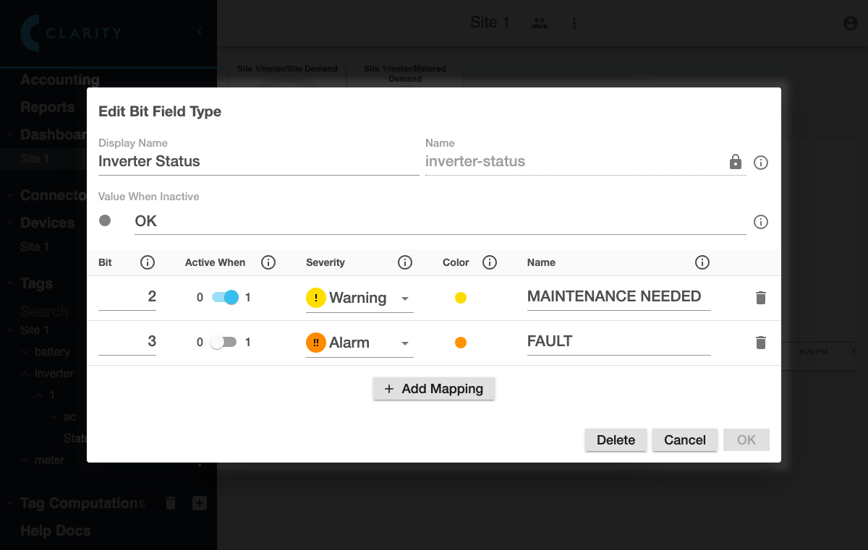The image size is (868, 550).
Task: Click the orange color swatch for Alarm
Action: [461, 343]
